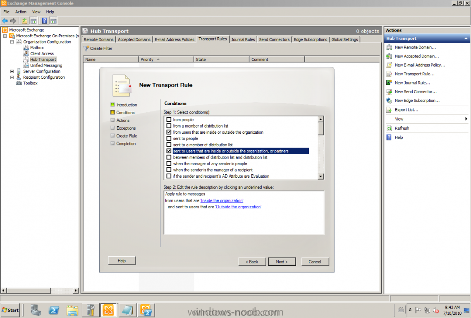Click the Create Filter funnel icon
The image size is (471, 318).
point(86,48)
